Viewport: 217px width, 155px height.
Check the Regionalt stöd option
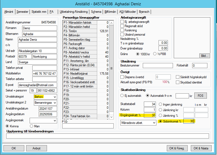122,26
